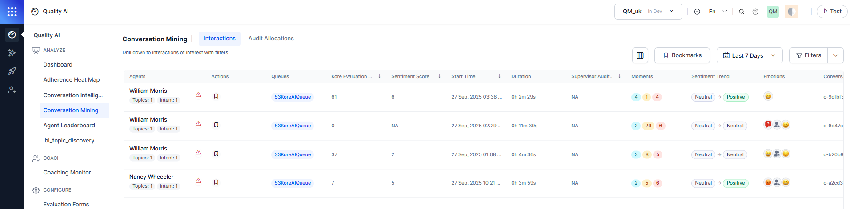Image resolution: width=850 pixels, height=209 pixels.
Task: Switch to the Audit Allocations tab
Action: coord(271,39)
